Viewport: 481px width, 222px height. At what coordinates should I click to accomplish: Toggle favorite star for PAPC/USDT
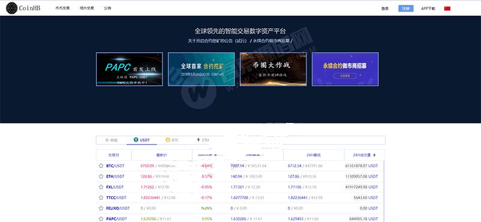tap(101, 218)
